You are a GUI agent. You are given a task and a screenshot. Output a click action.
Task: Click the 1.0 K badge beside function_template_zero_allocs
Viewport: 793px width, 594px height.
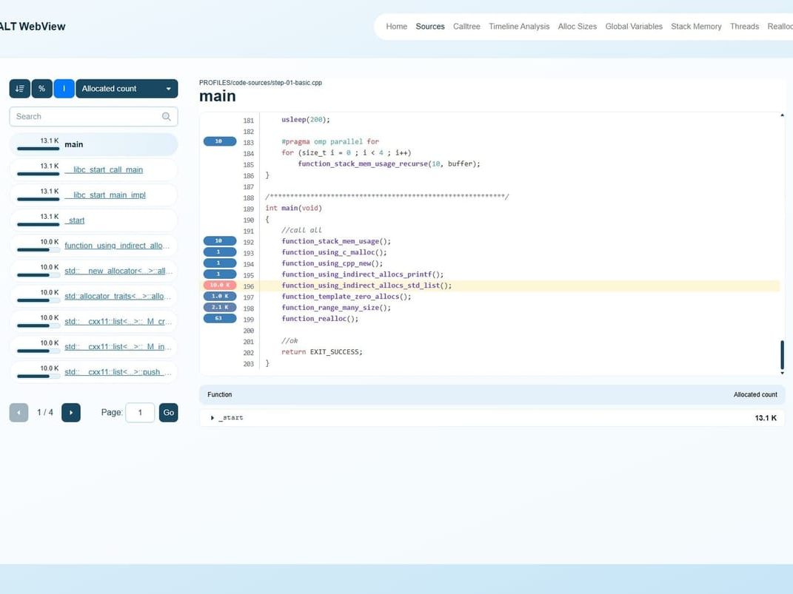(x=218, y=296)
